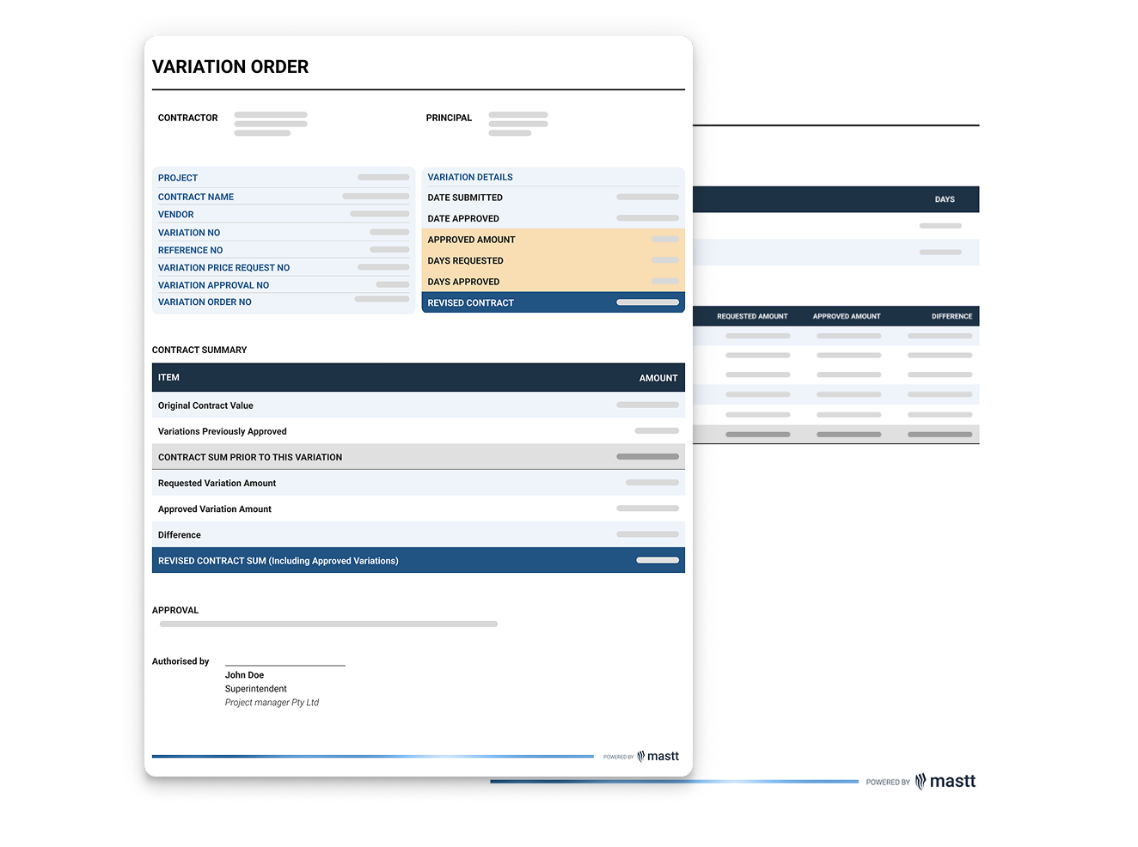This screenshot has width=1138, height=847.
Task: Open the REVISED CONTRACT dark row
Action: (x=553, y=302)
